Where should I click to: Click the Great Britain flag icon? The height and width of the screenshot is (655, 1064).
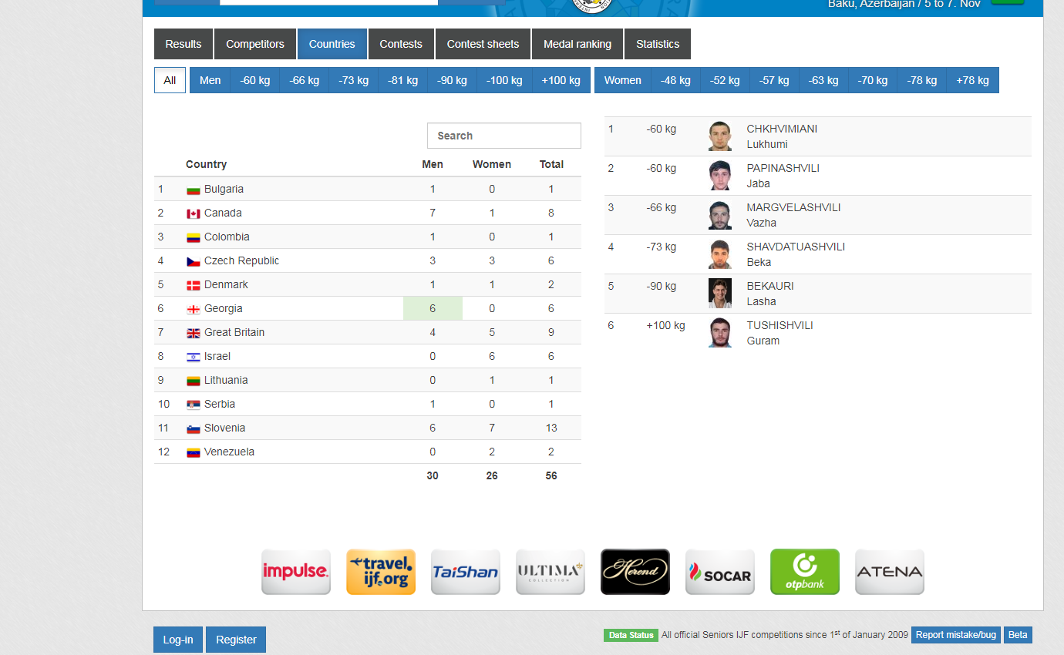tap(194, 333)
